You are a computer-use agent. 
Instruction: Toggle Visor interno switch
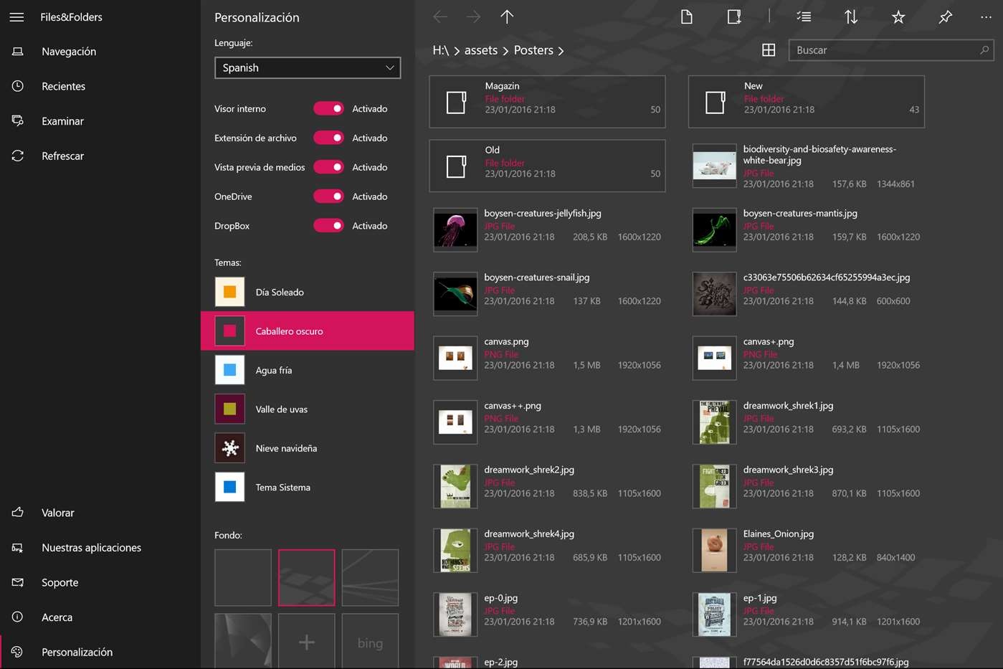(328, 108)
